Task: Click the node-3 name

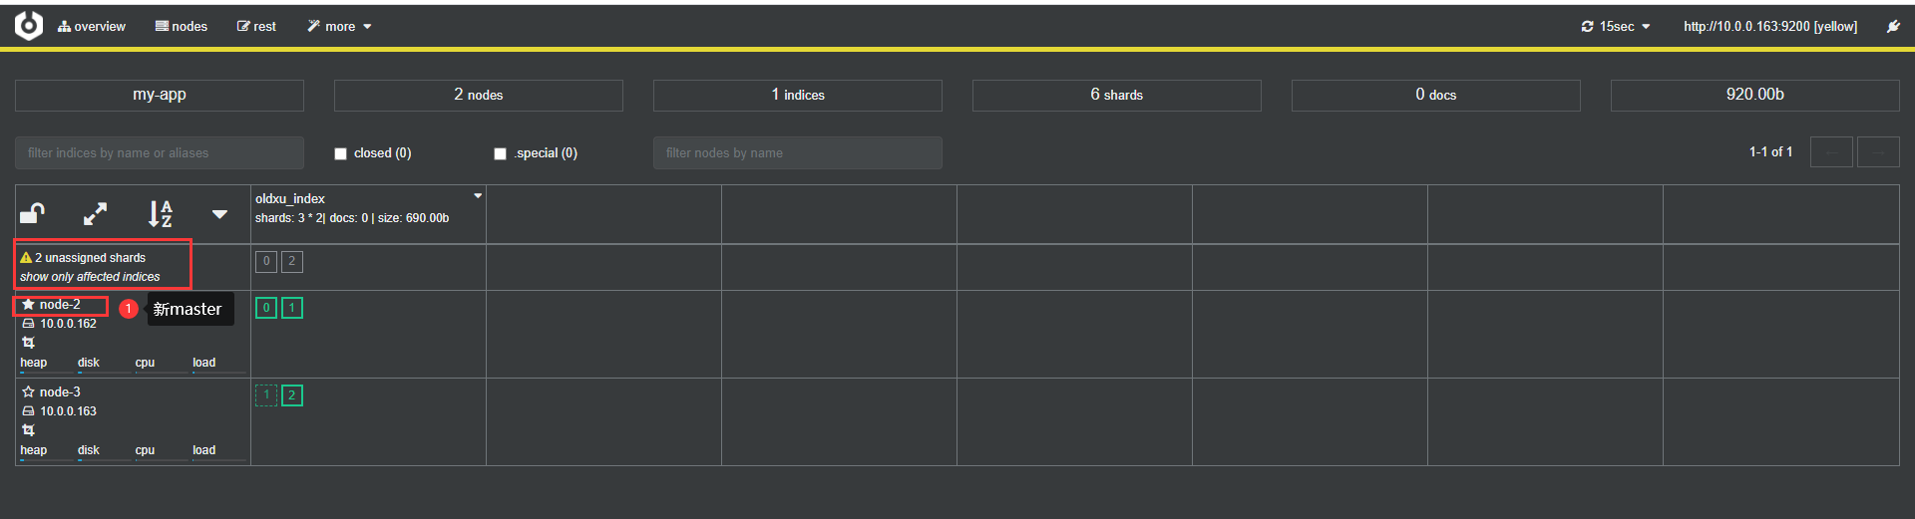Action: click(60, 392)
